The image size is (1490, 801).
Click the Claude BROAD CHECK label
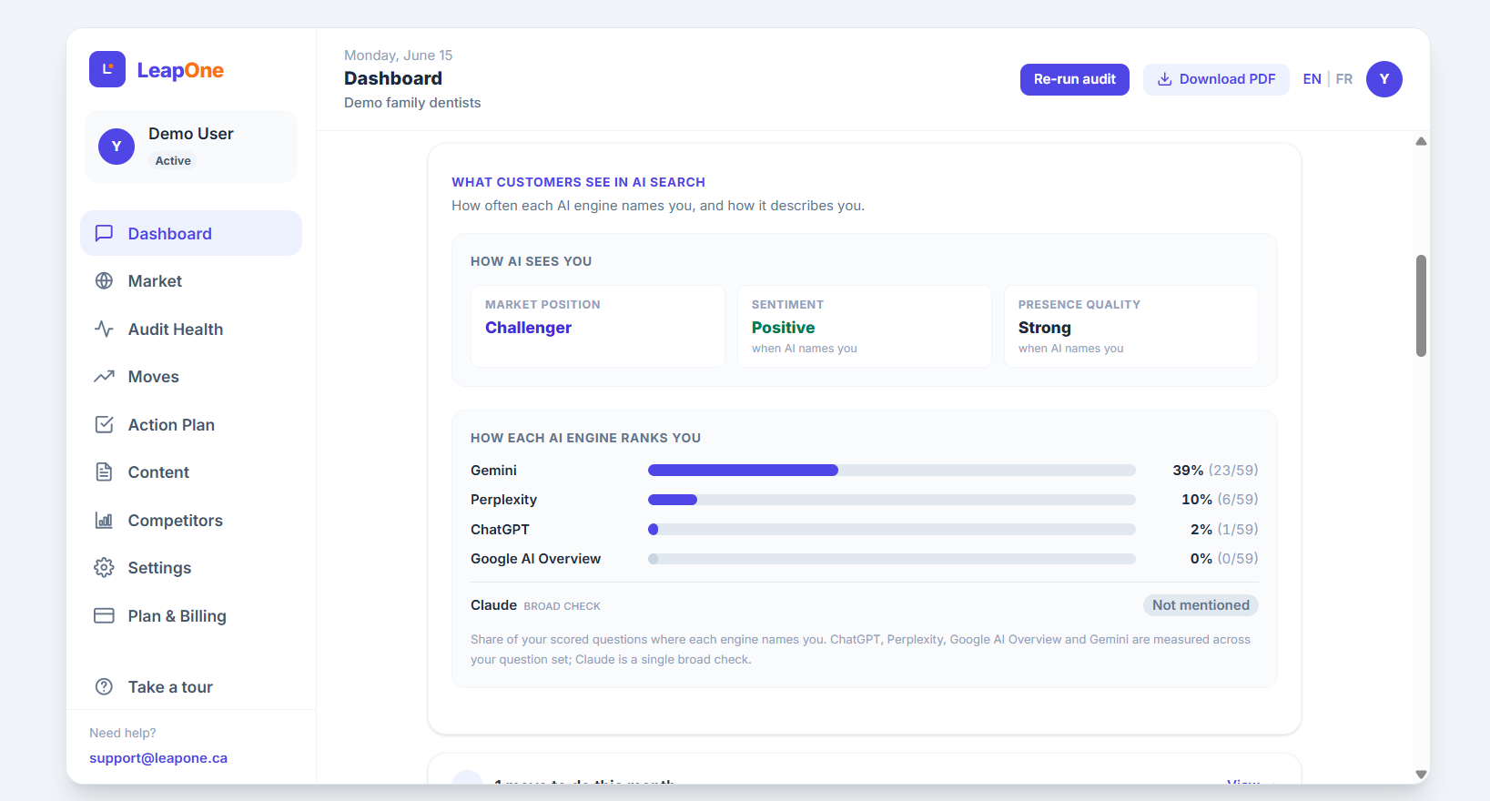[535, 605]
